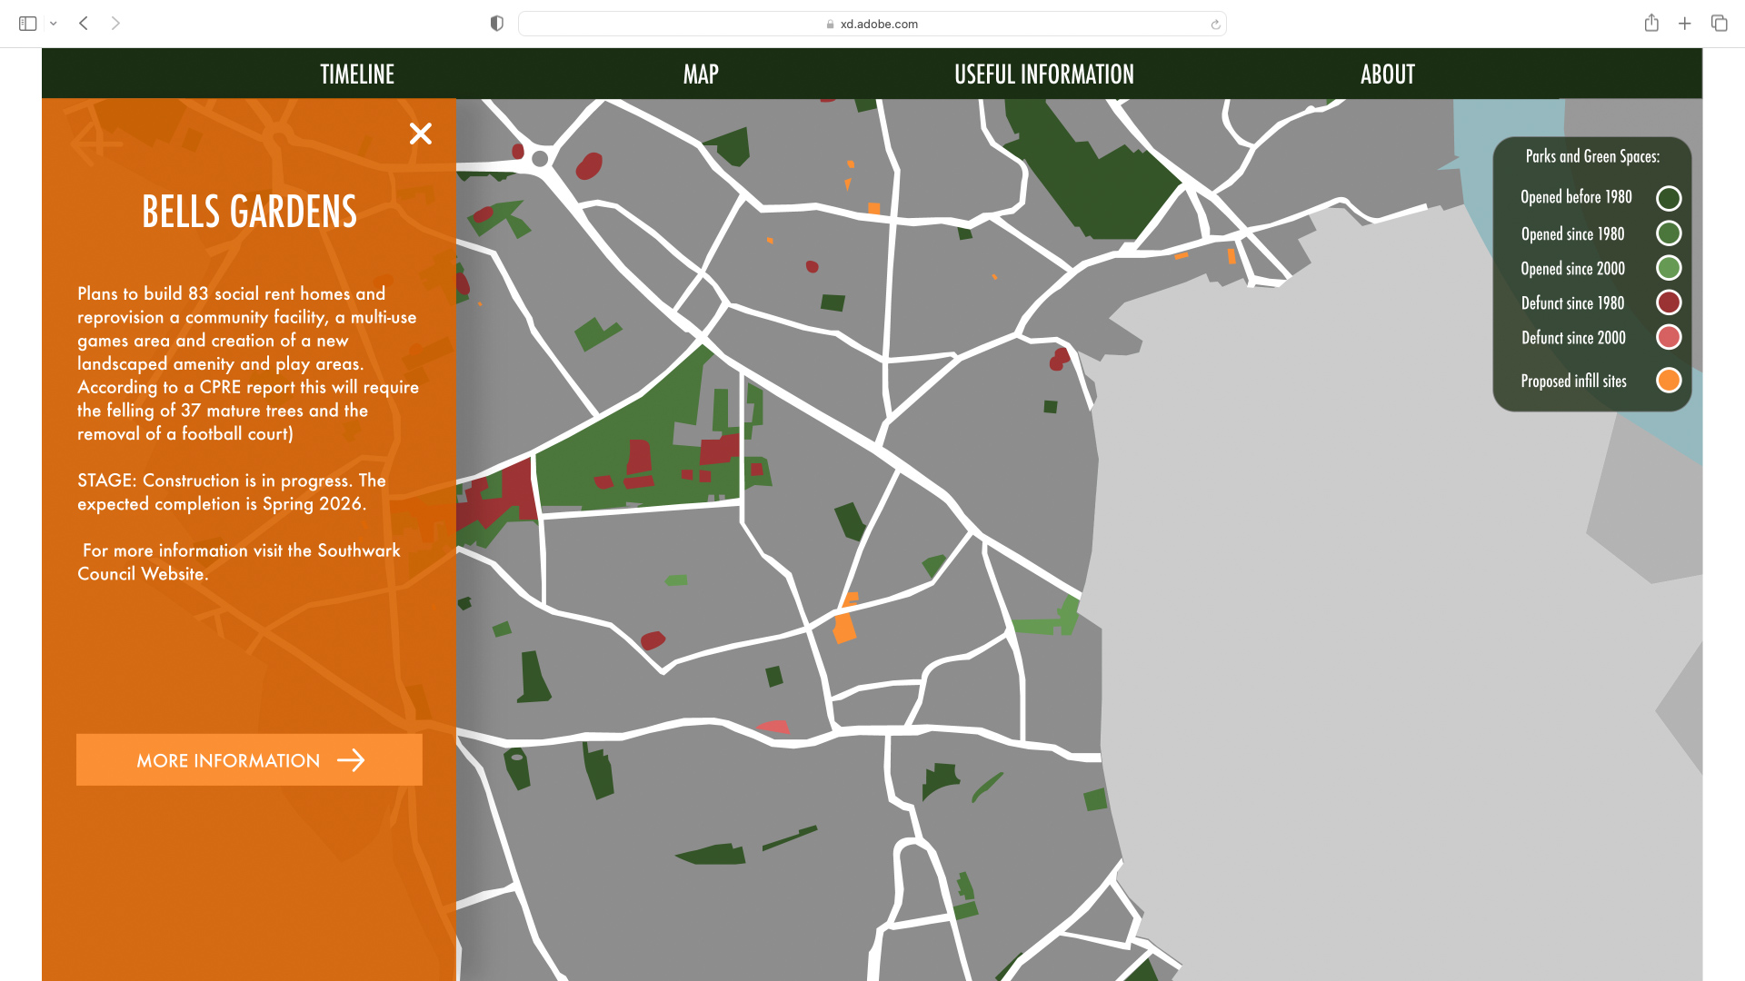Toggle 'Opened since 2000' legend circle
The image size is (1745, 981).
[x=1669, y=268]
